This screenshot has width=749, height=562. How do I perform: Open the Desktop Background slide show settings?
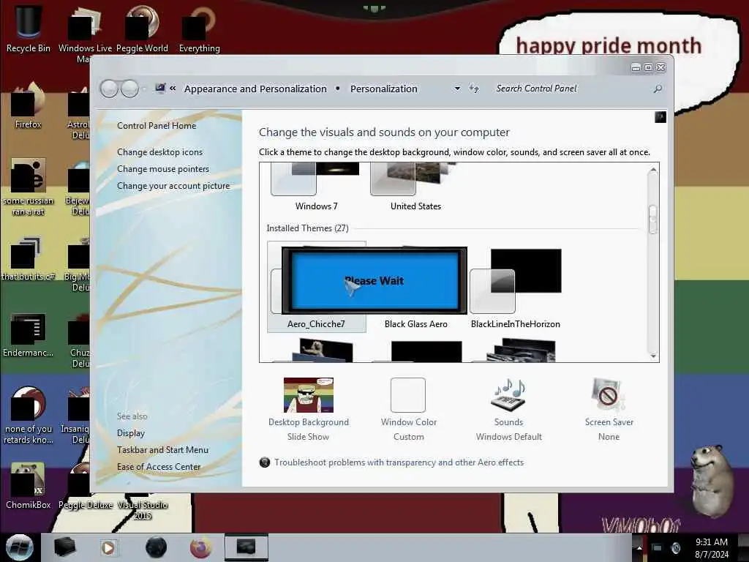[x=309, y=409]
